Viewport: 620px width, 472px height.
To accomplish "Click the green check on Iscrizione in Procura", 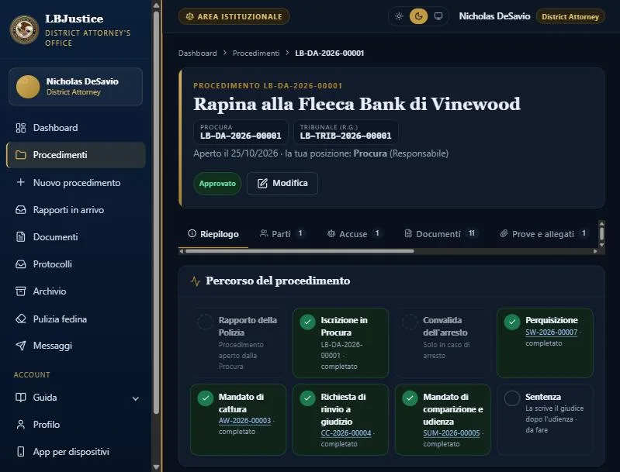I will (307, 322).
